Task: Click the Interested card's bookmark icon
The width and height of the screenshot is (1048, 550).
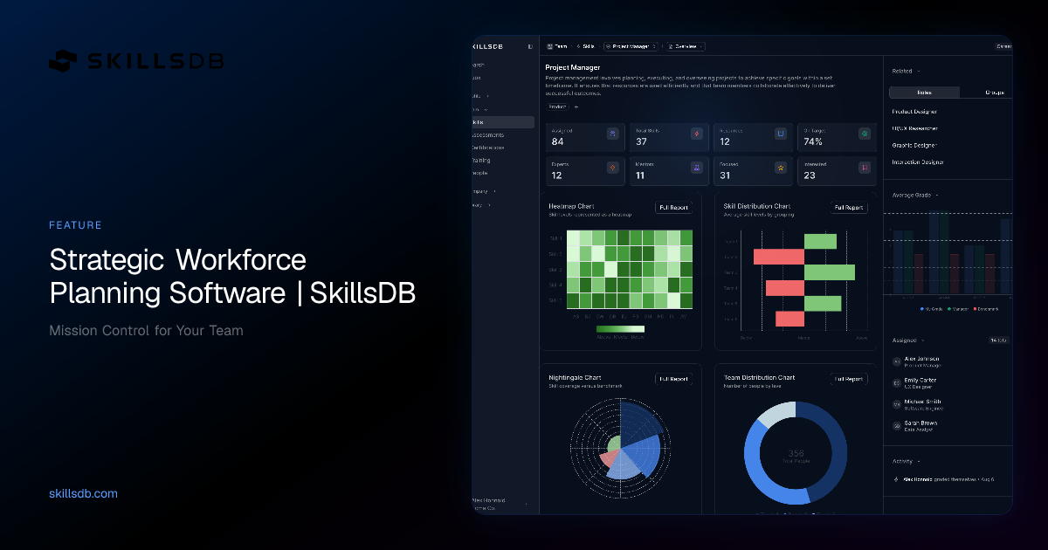Action: [865, 168]
